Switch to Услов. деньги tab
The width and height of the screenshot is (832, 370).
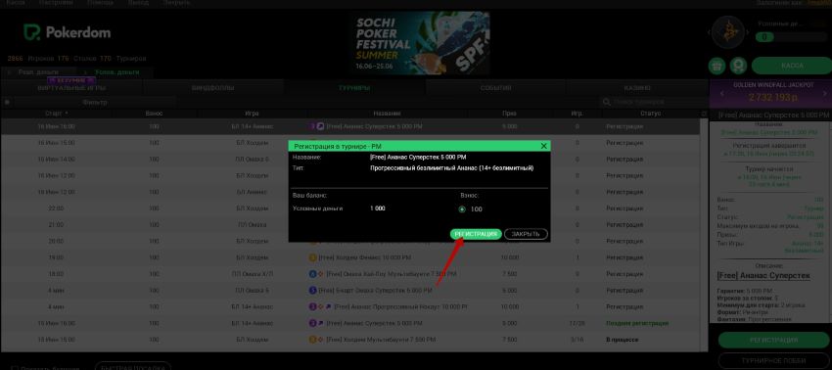(x=116, y=72)
